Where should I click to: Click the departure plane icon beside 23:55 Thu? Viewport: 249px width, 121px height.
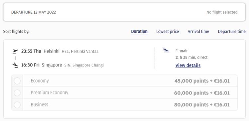(15, 51)
